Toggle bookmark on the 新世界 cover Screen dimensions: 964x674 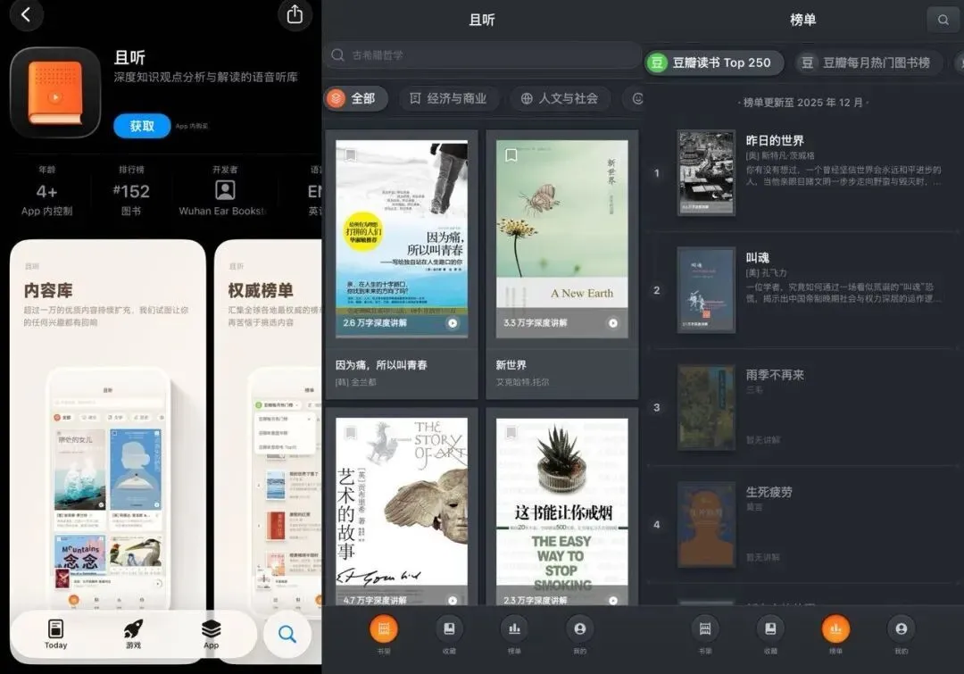(511, 155)
